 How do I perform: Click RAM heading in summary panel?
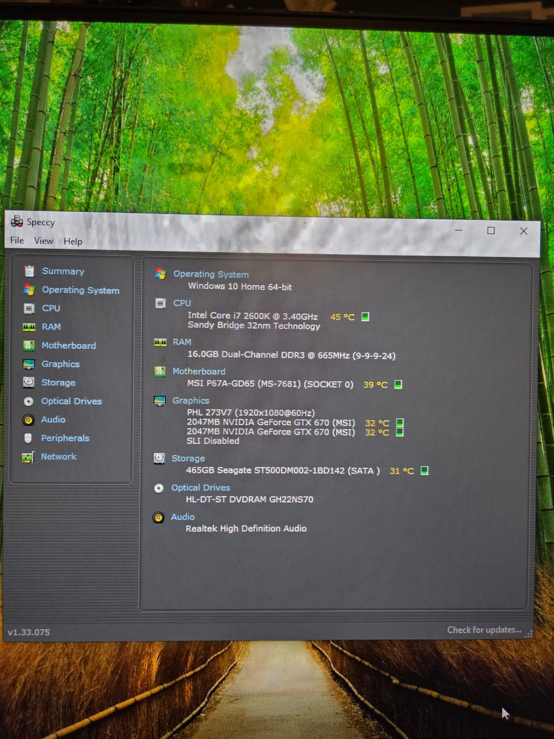pyautogui.click(x=182, y=342)
